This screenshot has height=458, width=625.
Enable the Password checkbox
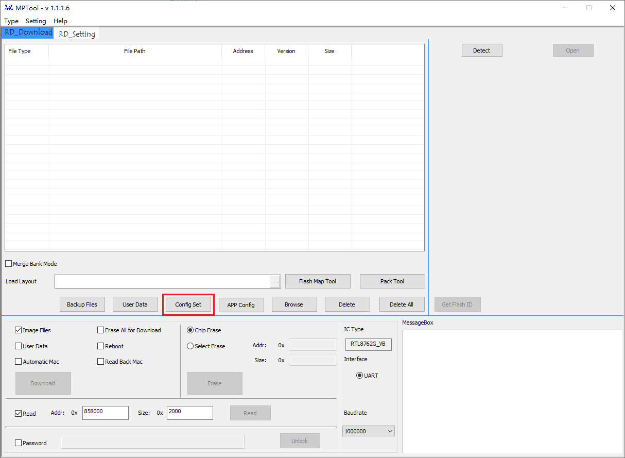pos(19,443)
